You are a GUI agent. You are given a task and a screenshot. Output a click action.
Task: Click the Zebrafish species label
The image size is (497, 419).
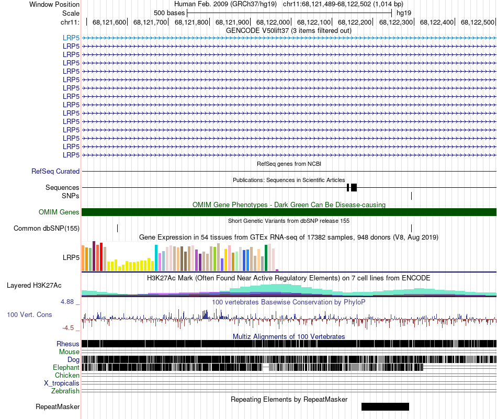65,391
